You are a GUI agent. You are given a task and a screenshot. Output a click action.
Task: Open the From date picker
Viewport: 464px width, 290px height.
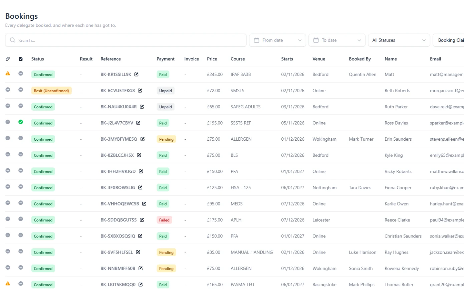277,40
